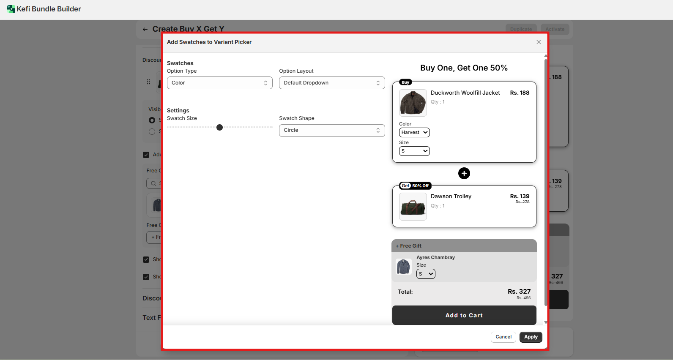Screen dimensions: 673x360
Task: Expand the Swatch Shape Circle dropdown
Action: coord(332,130)
